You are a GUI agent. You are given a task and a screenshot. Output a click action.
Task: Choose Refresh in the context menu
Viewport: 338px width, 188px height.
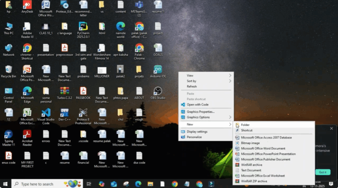tap(206, 87)
